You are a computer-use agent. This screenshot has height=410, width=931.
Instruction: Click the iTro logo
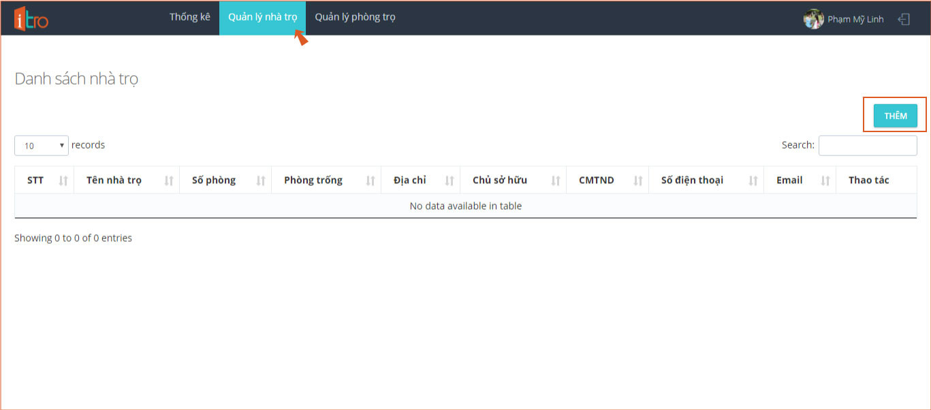pos(31,18)
